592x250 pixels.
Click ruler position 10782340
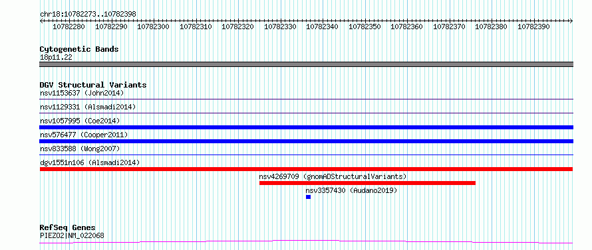tap(322, 27)
